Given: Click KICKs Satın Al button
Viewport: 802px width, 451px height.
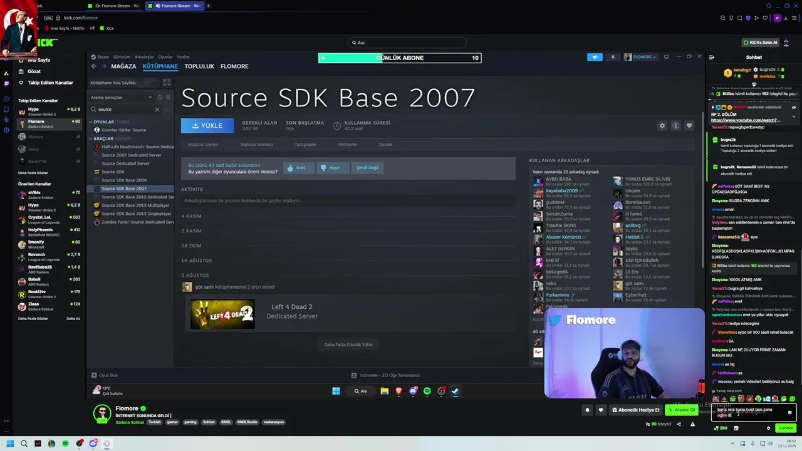Looking at the screenshot, I should click(x=760, y=43).
